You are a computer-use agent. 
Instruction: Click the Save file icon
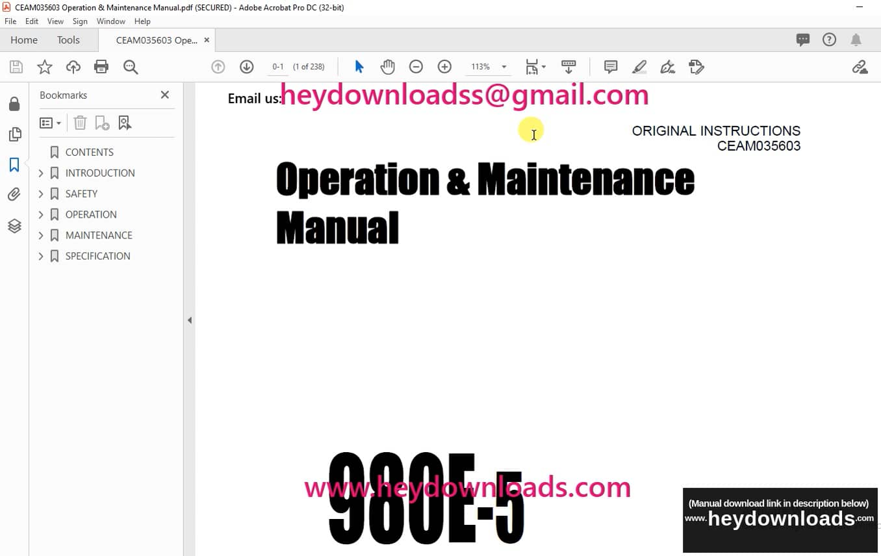(16, 67)
